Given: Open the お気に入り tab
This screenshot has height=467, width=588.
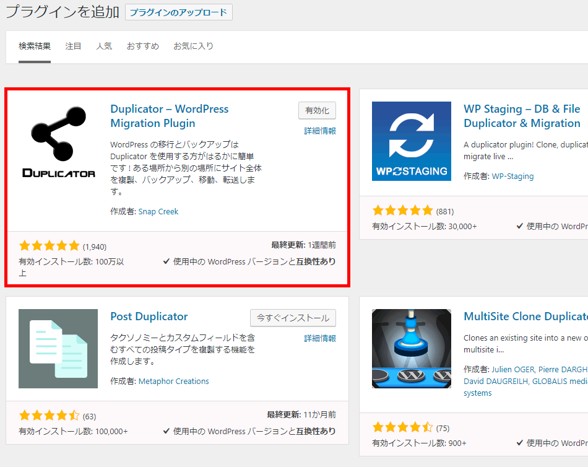Looking at the screenshot, I should point(193,46).
